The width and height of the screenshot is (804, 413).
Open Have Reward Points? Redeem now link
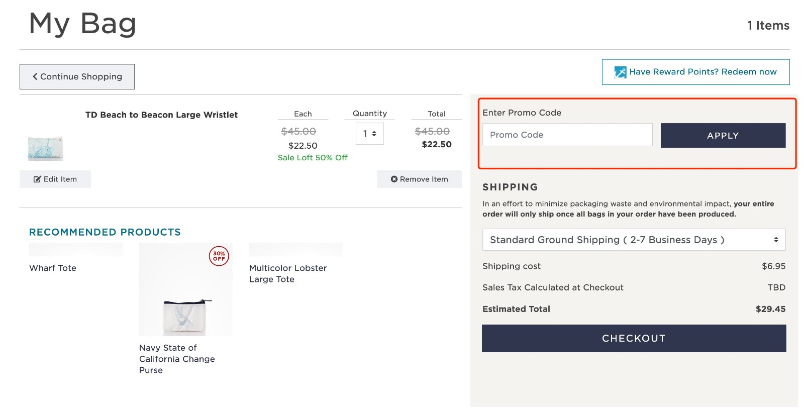coord(695,72)
